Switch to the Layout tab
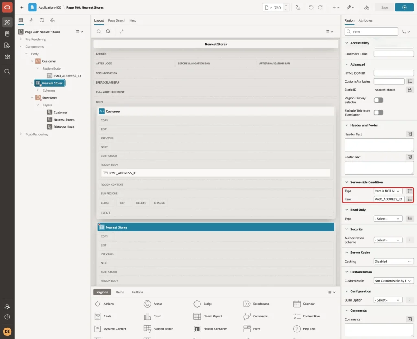 point(99,20)
